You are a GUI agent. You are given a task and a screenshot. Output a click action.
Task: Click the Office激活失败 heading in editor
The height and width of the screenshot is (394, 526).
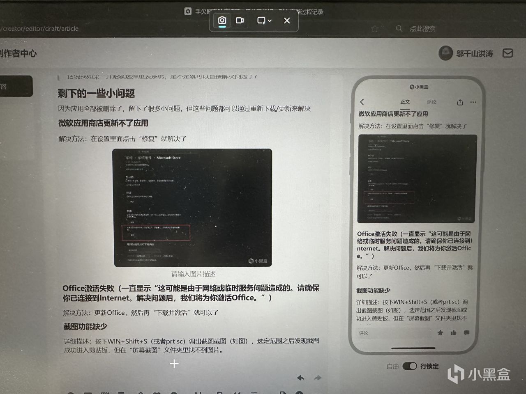[x=191, y=293]
